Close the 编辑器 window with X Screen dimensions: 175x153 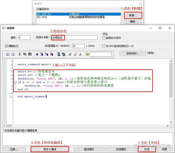click(170, 28)
